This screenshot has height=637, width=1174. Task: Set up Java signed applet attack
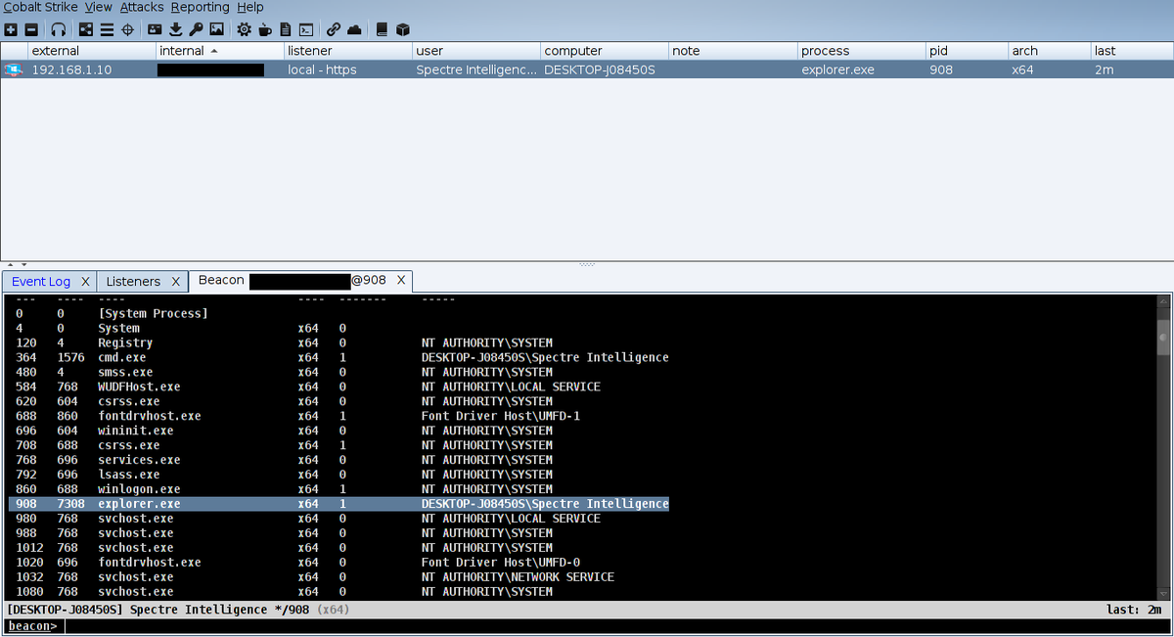tap(265, 29)
